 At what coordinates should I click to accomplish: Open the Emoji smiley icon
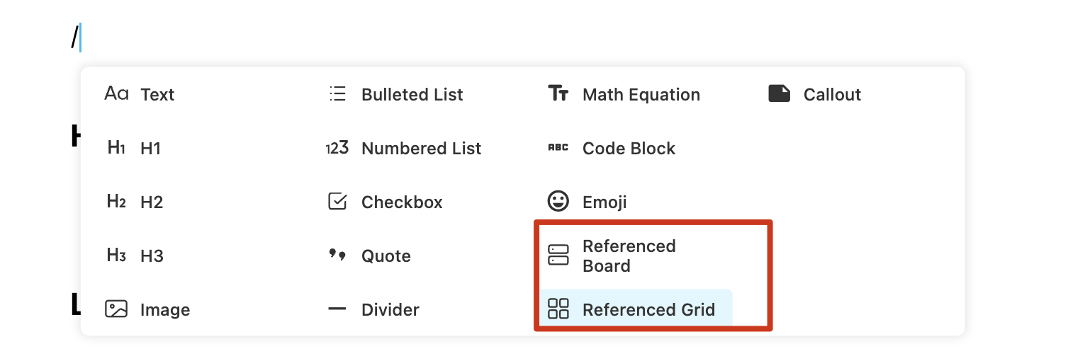[558, 201]
